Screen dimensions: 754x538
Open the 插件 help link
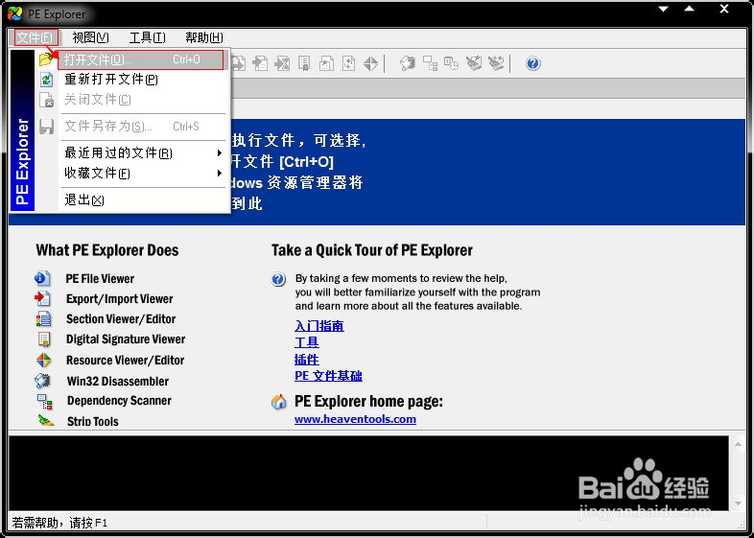[306, 360]
